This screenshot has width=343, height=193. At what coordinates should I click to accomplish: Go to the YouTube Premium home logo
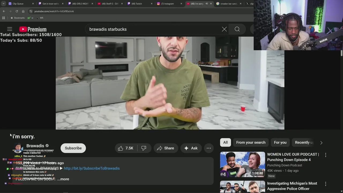(x=33, y=29)
